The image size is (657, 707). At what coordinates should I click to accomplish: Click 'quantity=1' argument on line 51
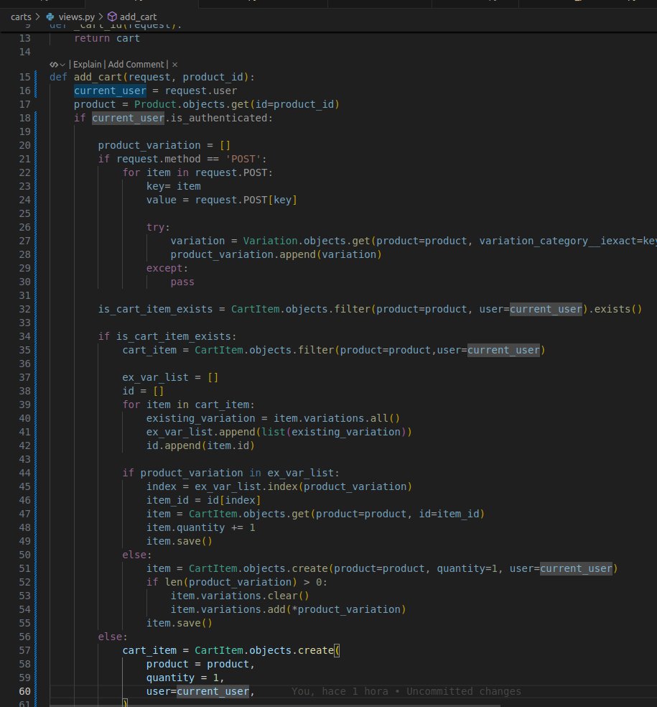click(467, 568)
